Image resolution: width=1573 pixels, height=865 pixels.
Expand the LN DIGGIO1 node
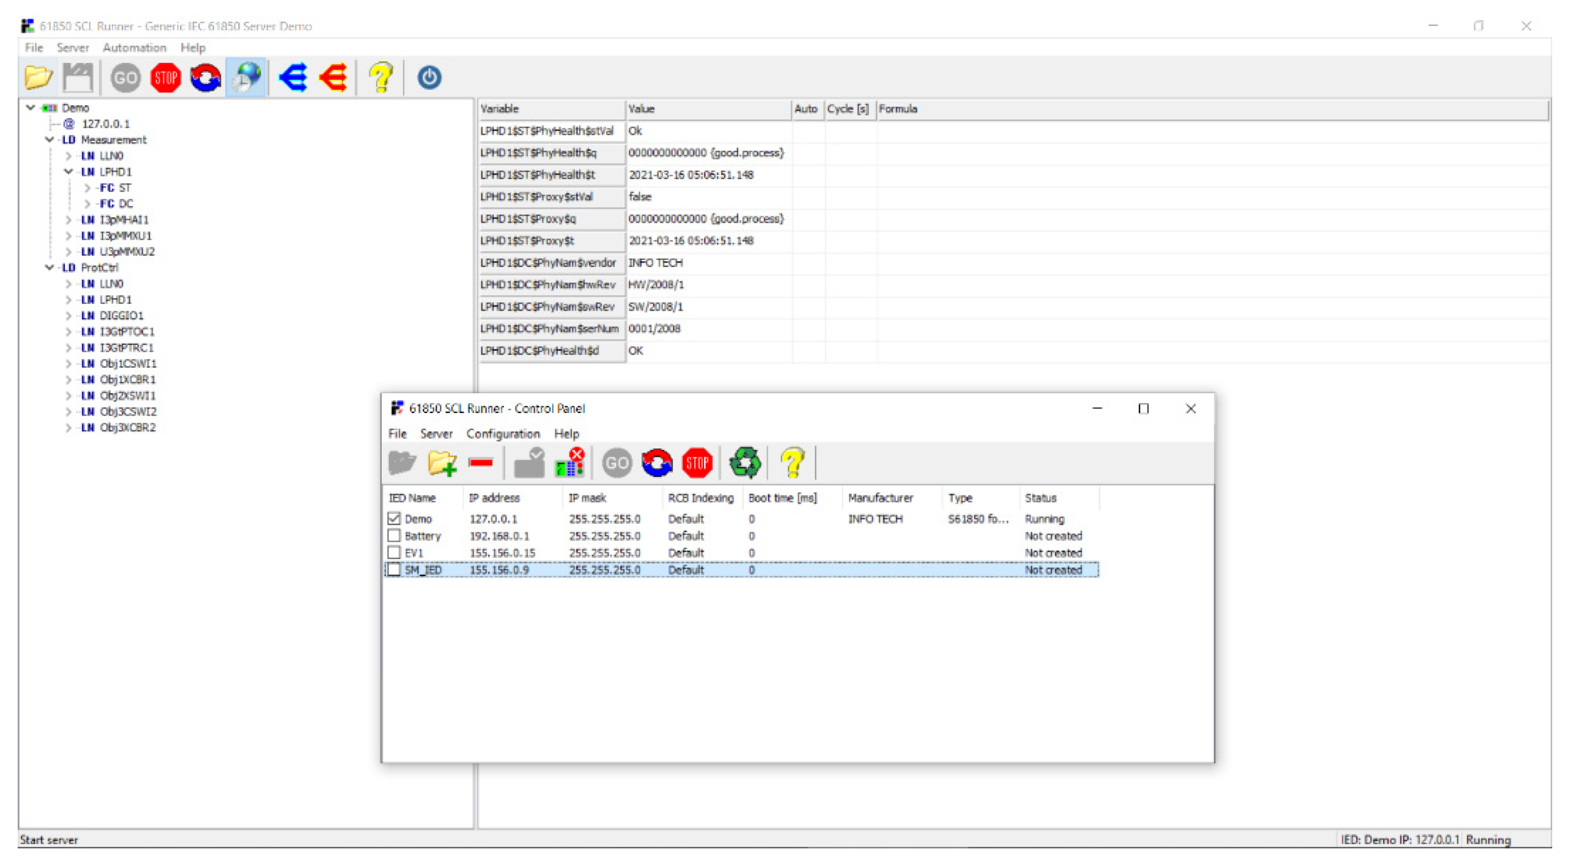[69, 316]
